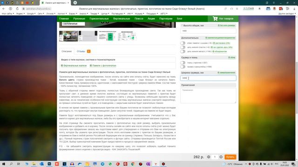The width and height of the screenshot is (298, 167).
Task: Increase quantity with plus button near price
Action: (221, 157)
